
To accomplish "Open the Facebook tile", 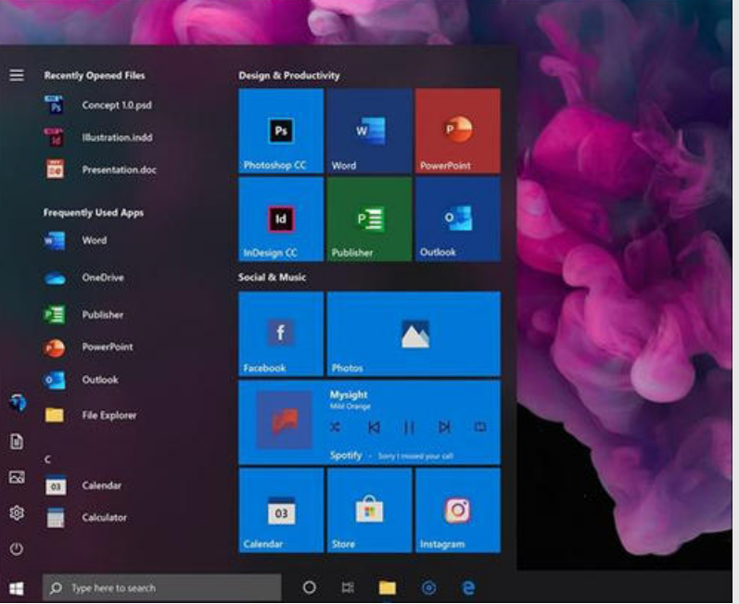I will [281, 333].
